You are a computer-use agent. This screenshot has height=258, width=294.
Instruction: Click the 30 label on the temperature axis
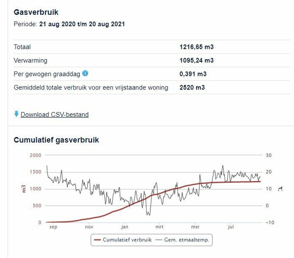tap(269, 155)
